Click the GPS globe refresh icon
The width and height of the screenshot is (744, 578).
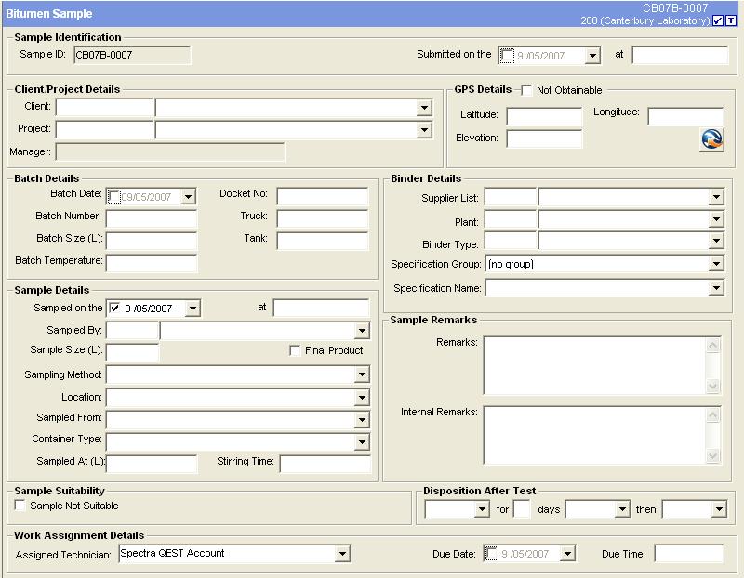click(x=711, y=140)
